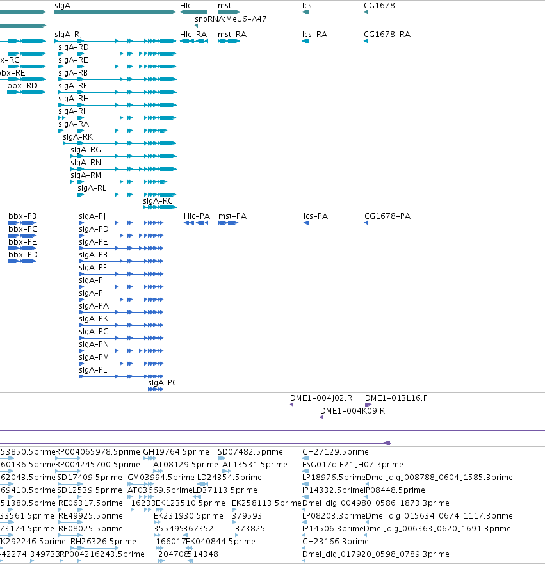This screenshot has width=545, height=564.
Task: Select protein slgA-PL
Action: point(121,376)
